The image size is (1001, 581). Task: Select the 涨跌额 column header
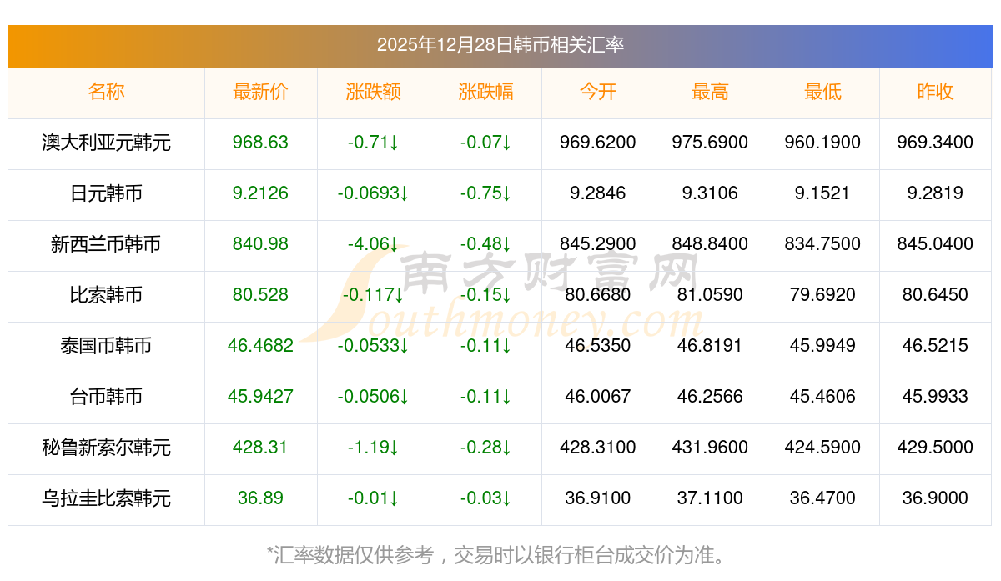pyautogui.click(x=373, y=92)
